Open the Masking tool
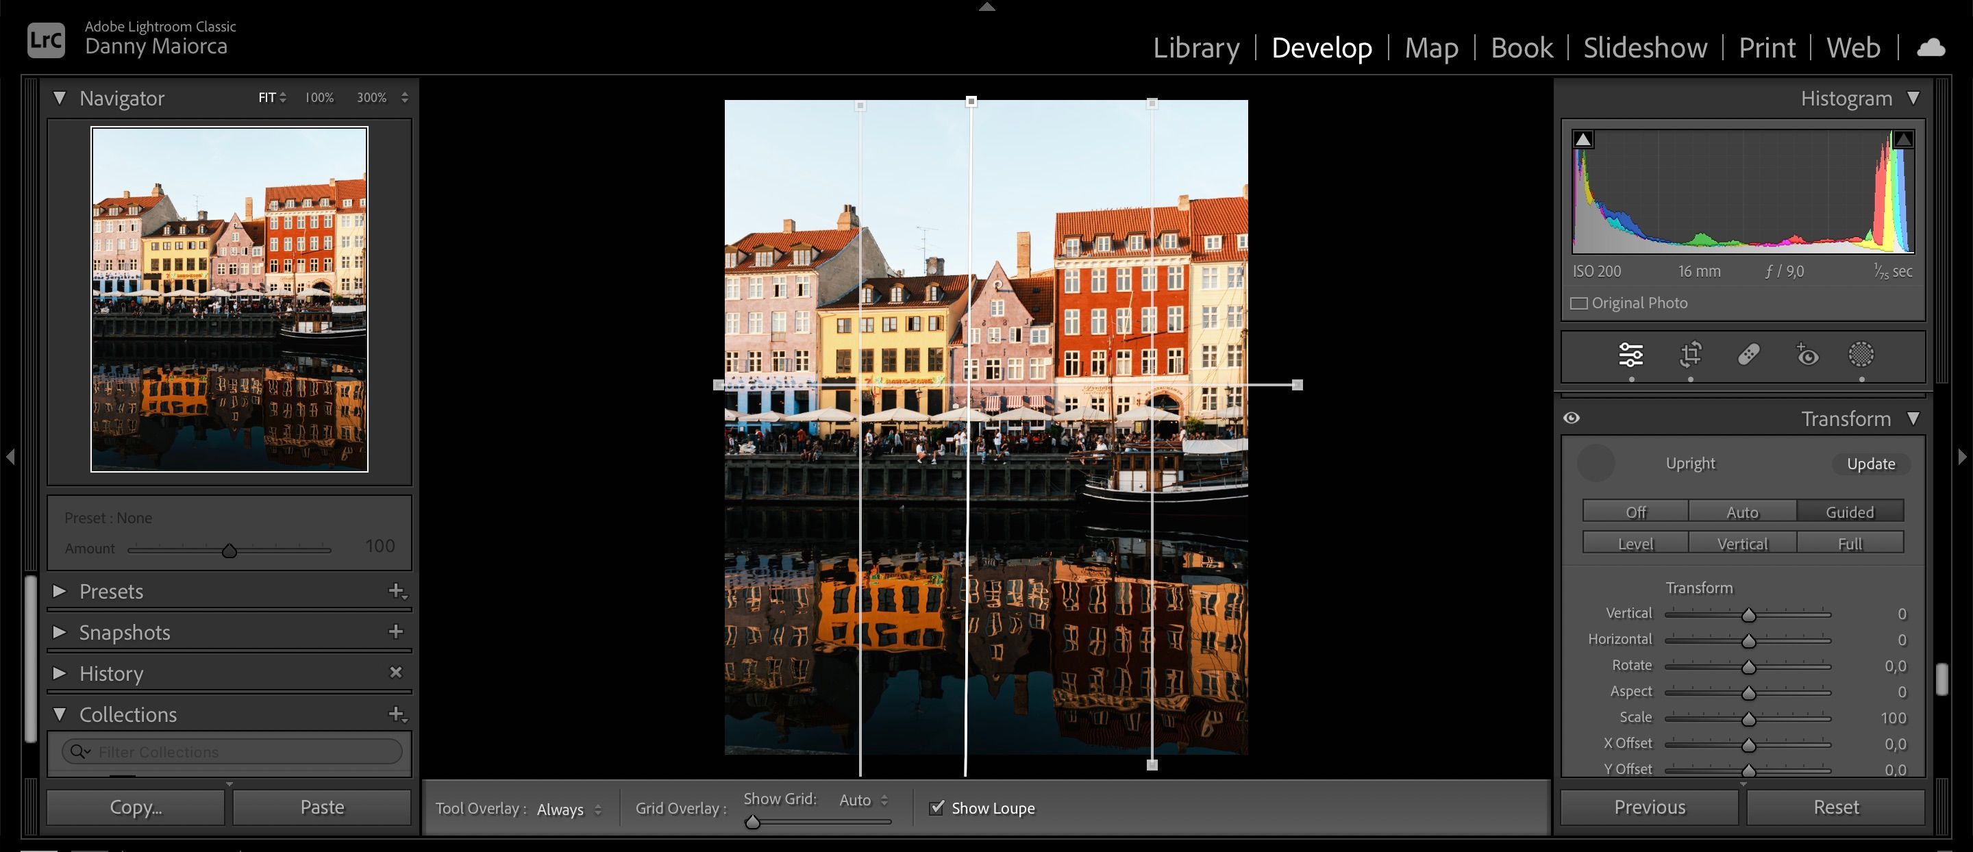Image resolution: width=1973 pixels, height=852 pixels. tap(1861, 355)
